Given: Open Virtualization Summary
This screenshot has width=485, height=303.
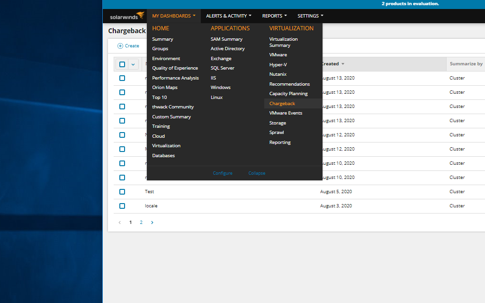Looking at the screenshot, I should point(283,42).
